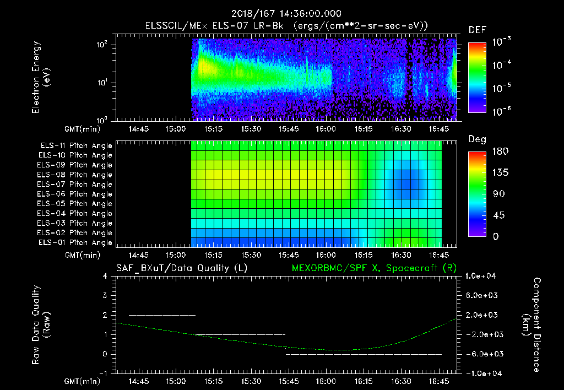Click 16:45 on the data quality panel time axis
The height and width of the screenshot is (390, 564).
(x=439, y=381)
